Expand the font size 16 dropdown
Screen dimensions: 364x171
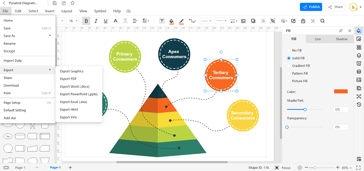tap(73, 21)
